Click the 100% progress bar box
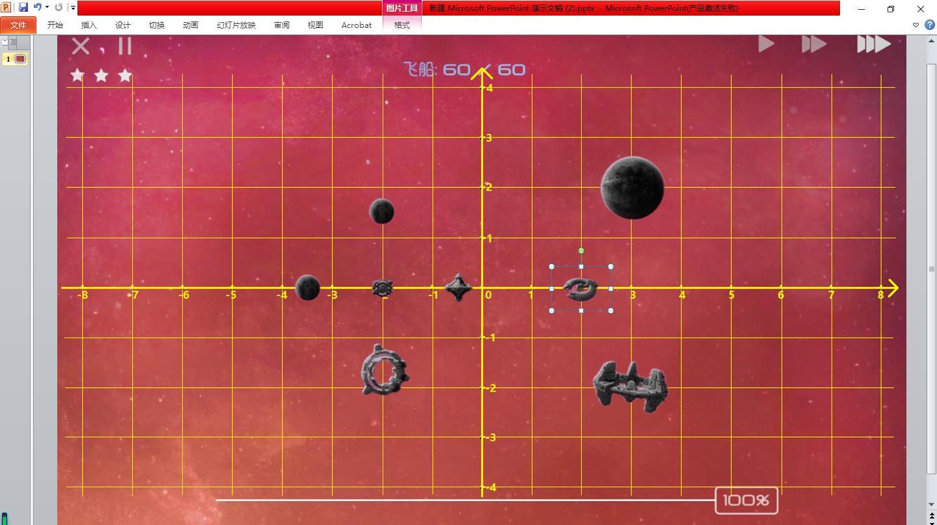 [746, 500]
